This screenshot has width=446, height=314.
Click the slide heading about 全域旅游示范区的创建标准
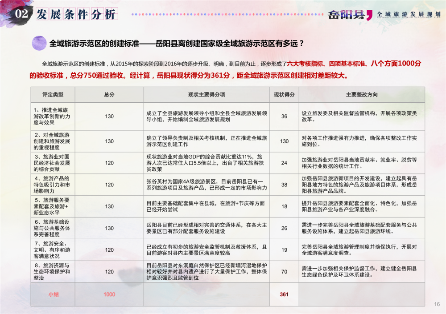coord(177,44)
